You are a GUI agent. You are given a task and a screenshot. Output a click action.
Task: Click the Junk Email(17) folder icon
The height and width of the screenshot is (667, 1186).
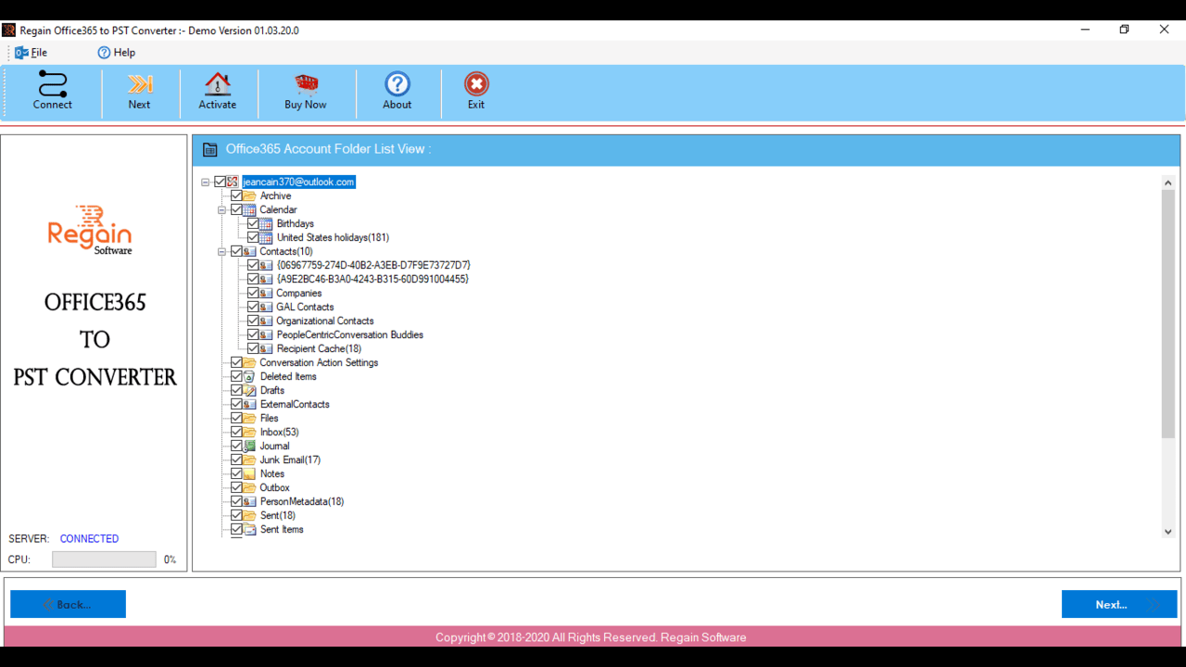click(249, 459)
